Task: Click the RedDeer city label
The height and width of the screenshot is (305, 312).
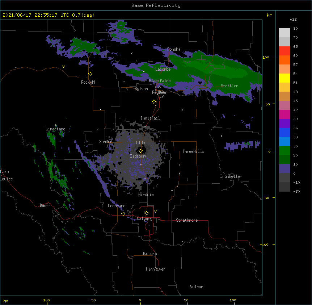Action: coord(159,92)
